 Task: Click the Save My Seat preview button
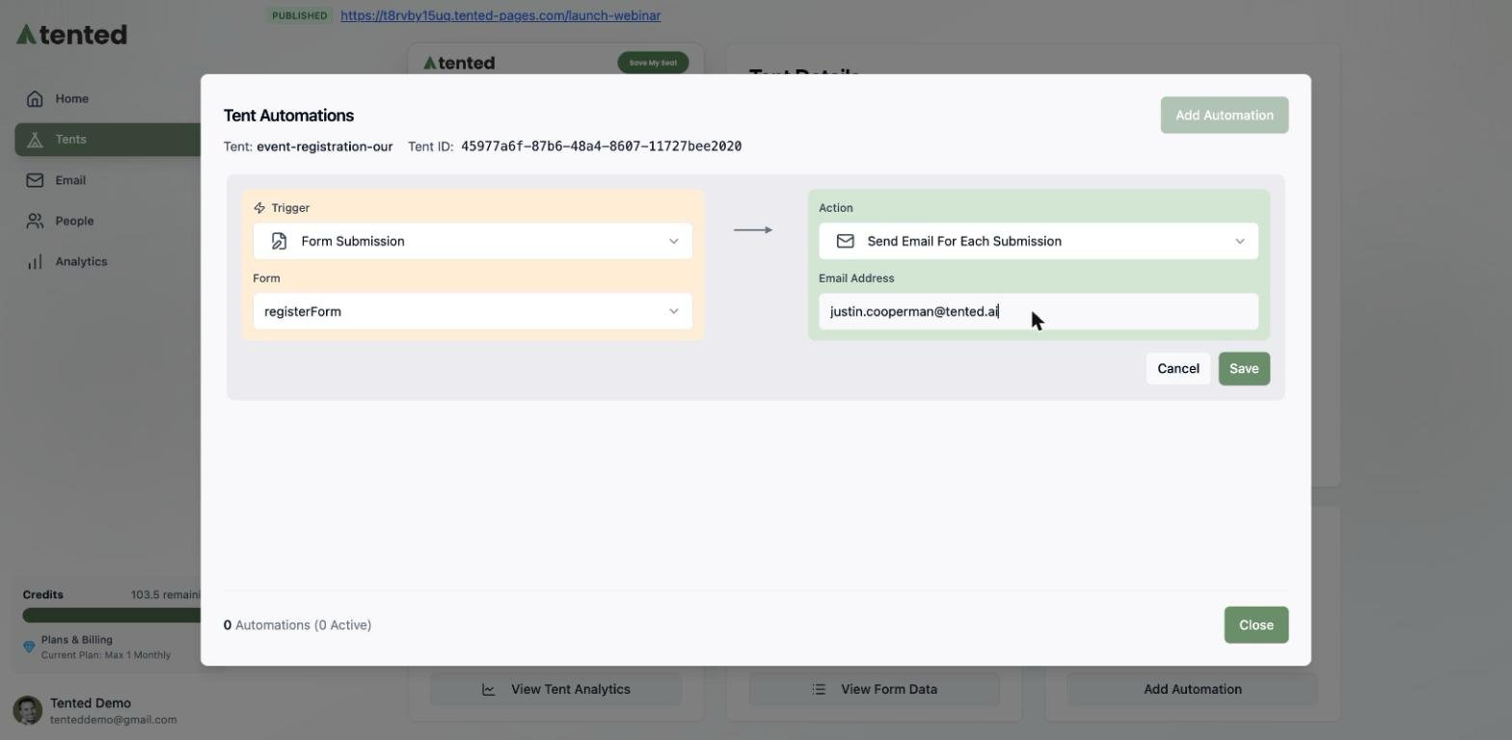click(653, 63)
